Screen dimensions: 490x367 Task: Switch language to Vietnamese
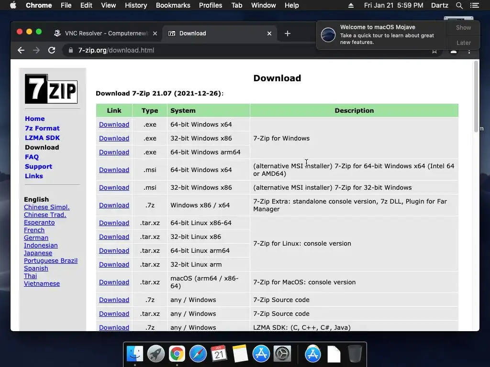coord(42,284)
